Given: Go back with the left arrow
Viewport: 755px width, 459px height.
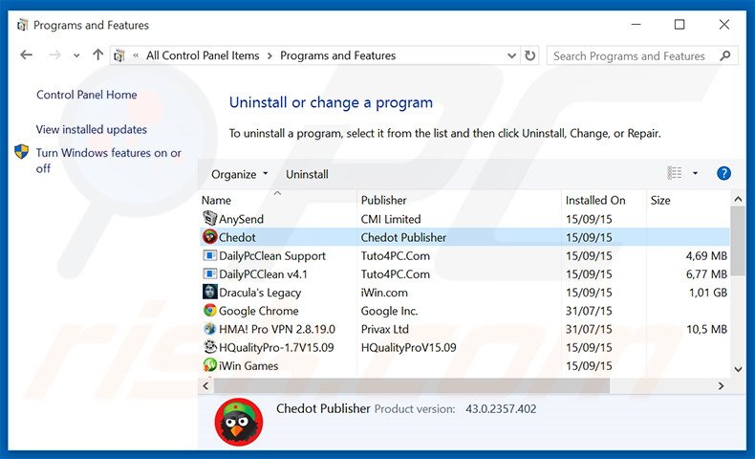Looking at the screenshot, I should click(x=27, y=55).
